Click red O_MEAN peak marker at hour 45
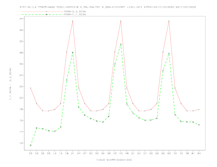 [121, 21]
